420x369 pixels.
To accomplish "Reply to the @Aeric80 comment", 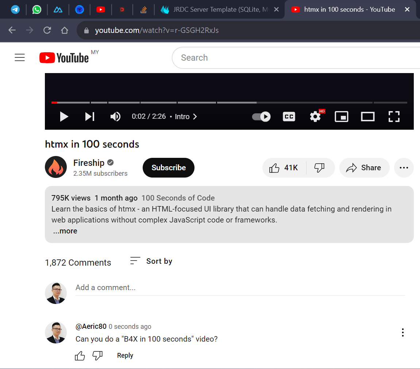I will (125, 355).
